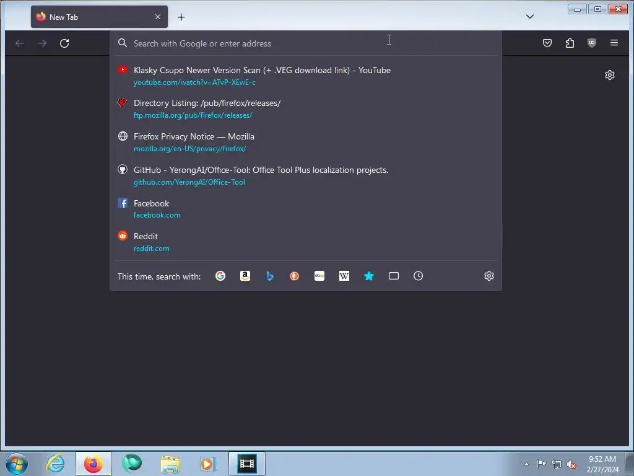
Task: Open the green sphere taskbar app
Action: point(132,464)
